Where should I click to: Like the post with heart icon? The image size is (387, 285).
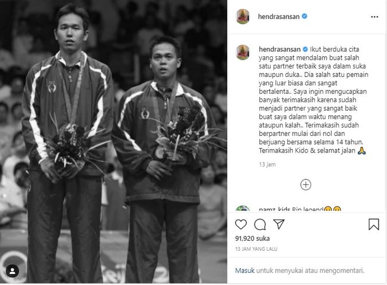pos(241,224)
